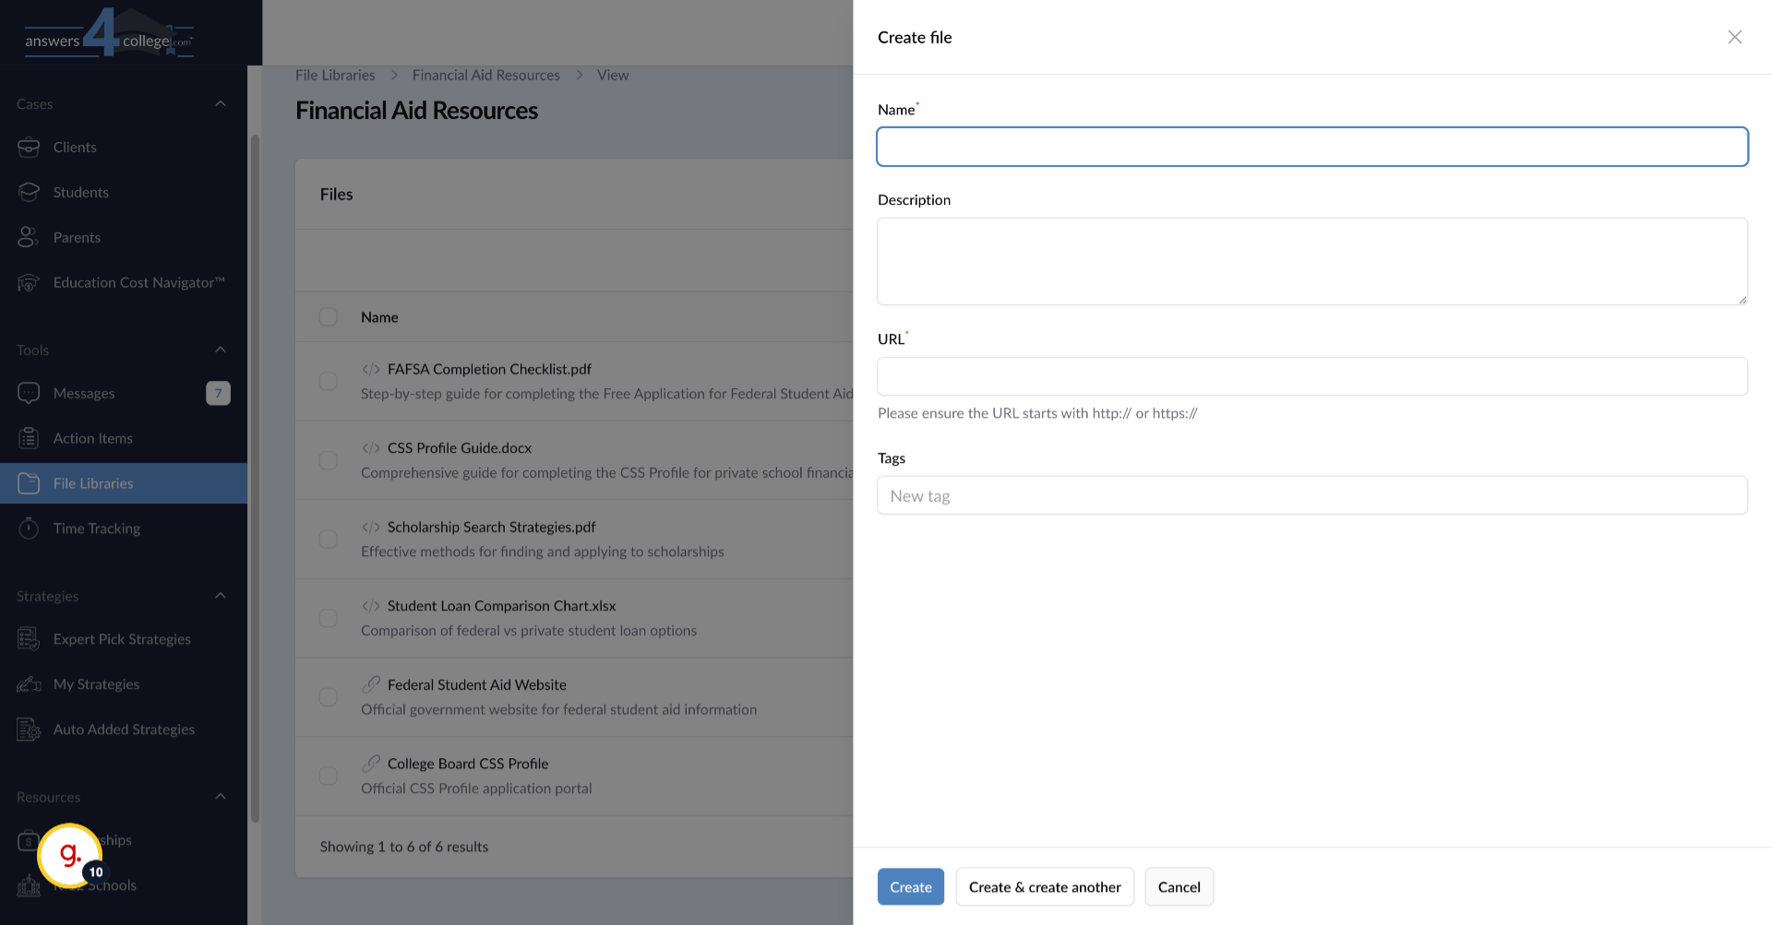The width and height of the screenshot is (1772, 925).
Task: Select the Clients icon in the sidebar
Action: pyautogui.click(x=30, y=147)
